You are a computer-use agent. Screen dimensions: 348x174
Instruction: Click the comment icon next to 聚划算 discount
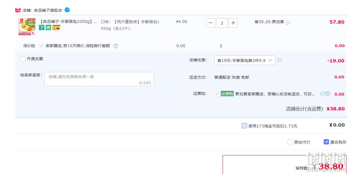coord(288,23)
